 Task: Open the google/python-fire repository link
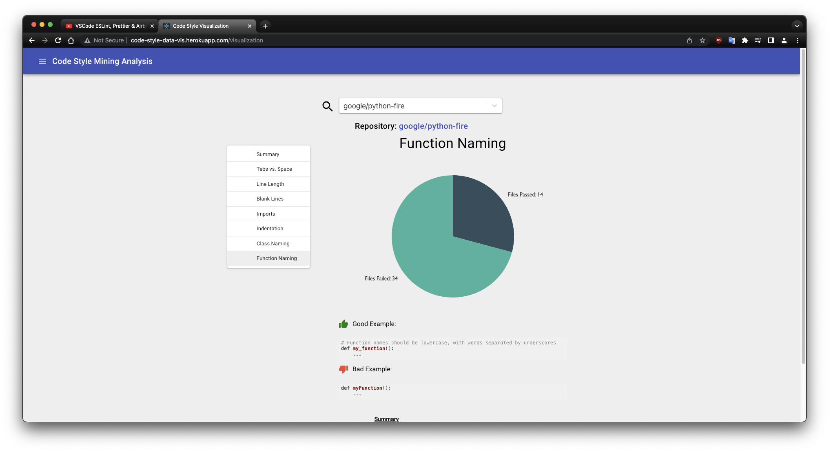(433, 126)
